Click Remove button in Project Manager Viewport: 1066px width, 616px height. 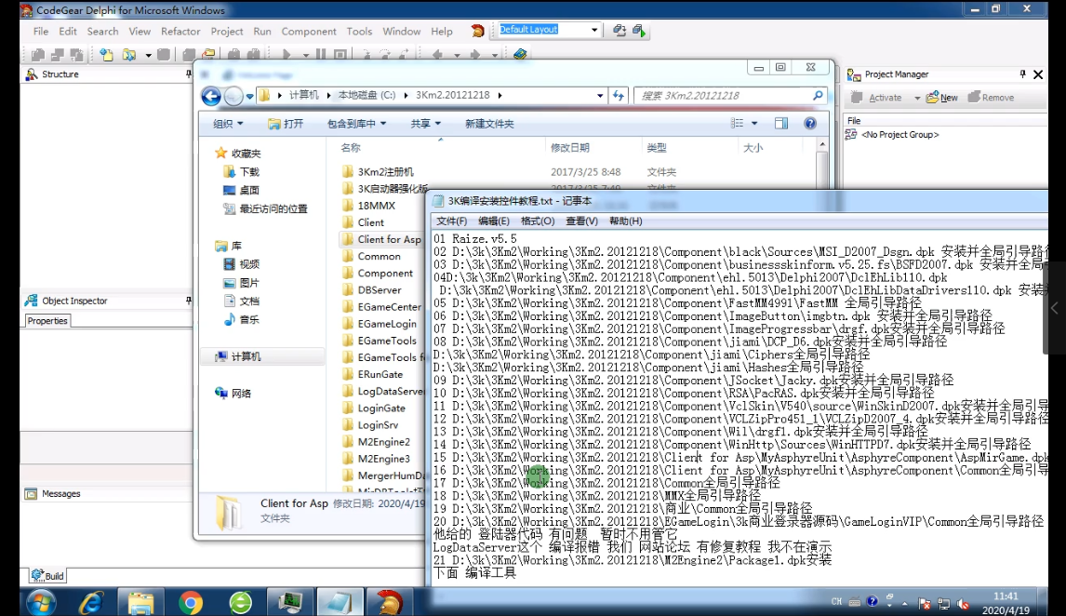(x=992, y=97)
